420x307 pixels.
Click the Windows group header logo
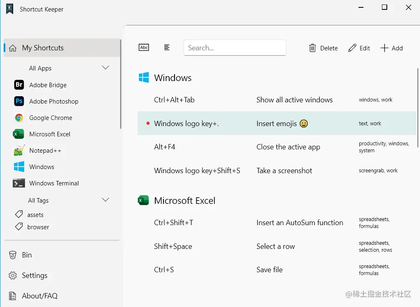pos(144,78)
